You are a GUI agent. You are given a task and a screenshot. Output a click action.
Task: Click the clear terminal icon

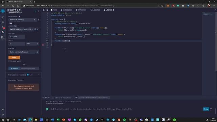coord(46,98)
